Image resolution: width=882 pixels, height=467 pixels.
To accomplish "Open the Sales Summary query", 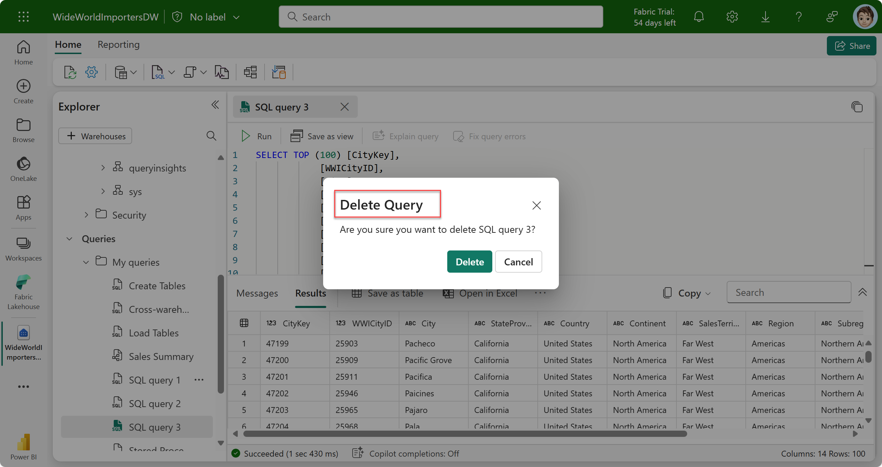I will pos(153,356).
